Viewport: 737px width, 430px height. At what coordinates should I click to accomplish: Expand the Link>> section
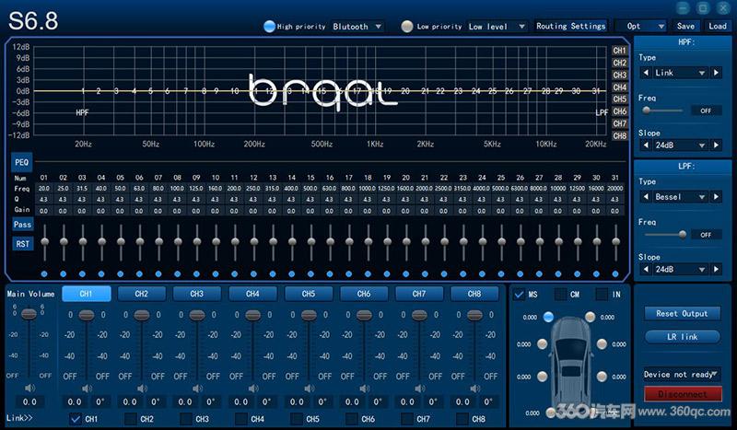[x=19, y=418]
